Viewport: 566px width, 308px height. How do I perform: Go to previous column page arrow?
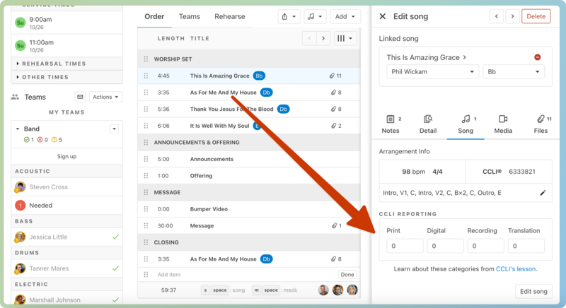coord(309,38)
